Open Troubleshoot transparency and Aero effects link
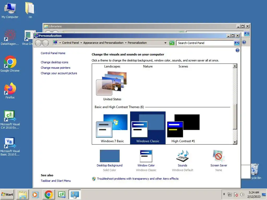Image resolution: width=267 pixels, height=200 pixels. point(138,179)
